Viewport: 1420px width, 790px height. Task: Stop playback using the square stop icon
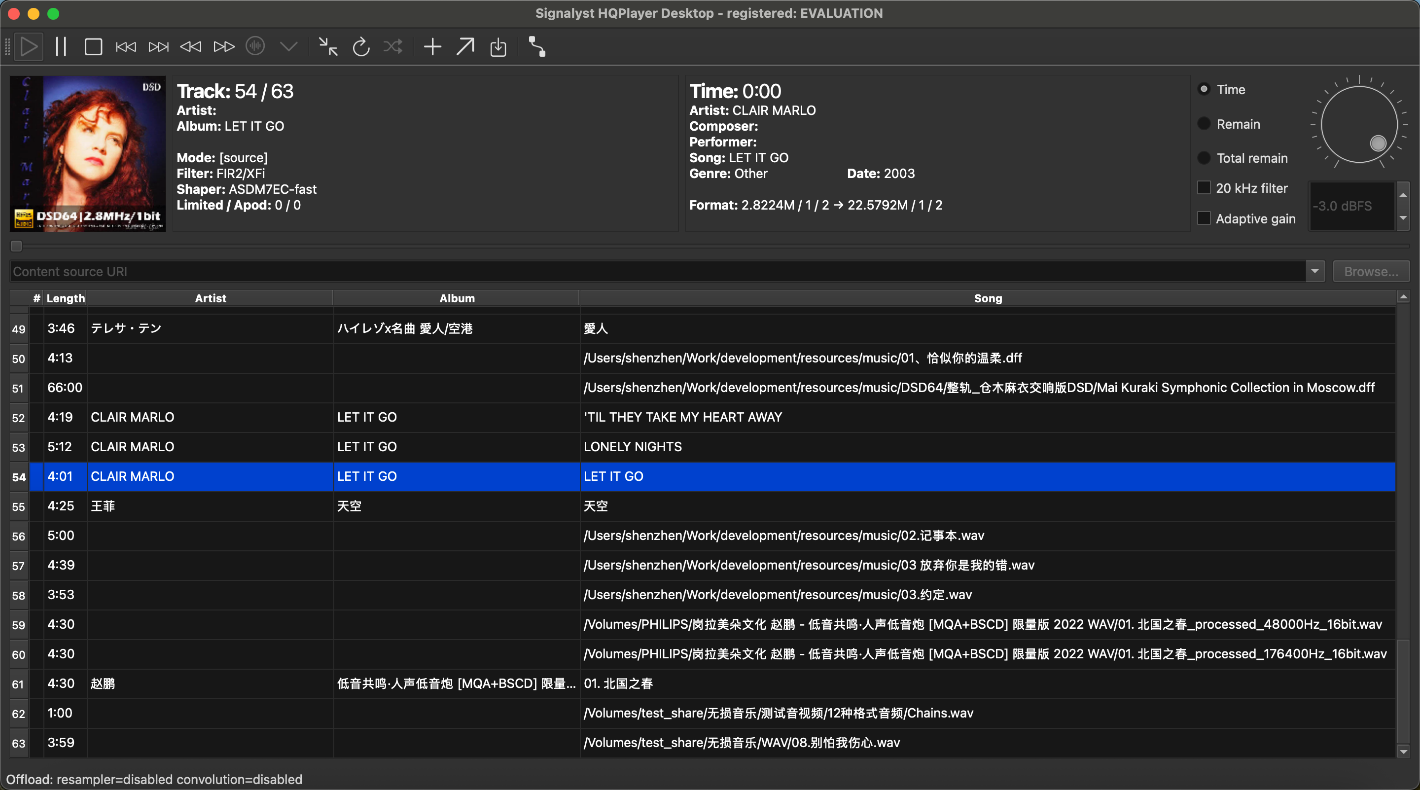click(x=94, y=47)
